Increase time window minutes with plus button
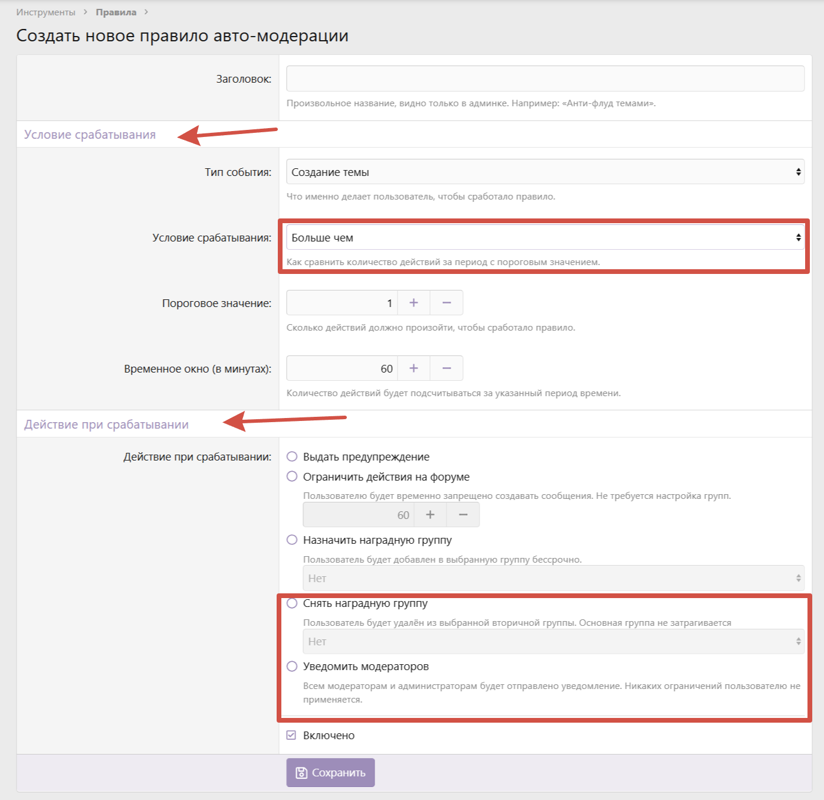 (413, 368)
